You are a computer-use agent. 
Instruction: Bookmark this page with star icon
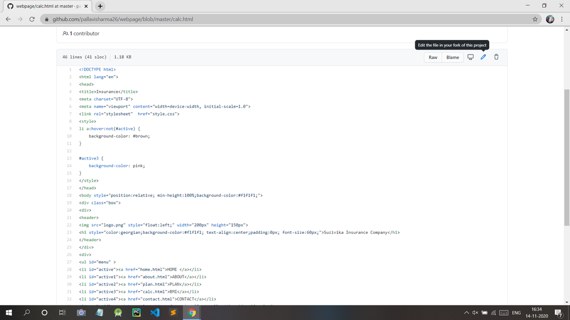pyautogui.click(x=535, y=19)
